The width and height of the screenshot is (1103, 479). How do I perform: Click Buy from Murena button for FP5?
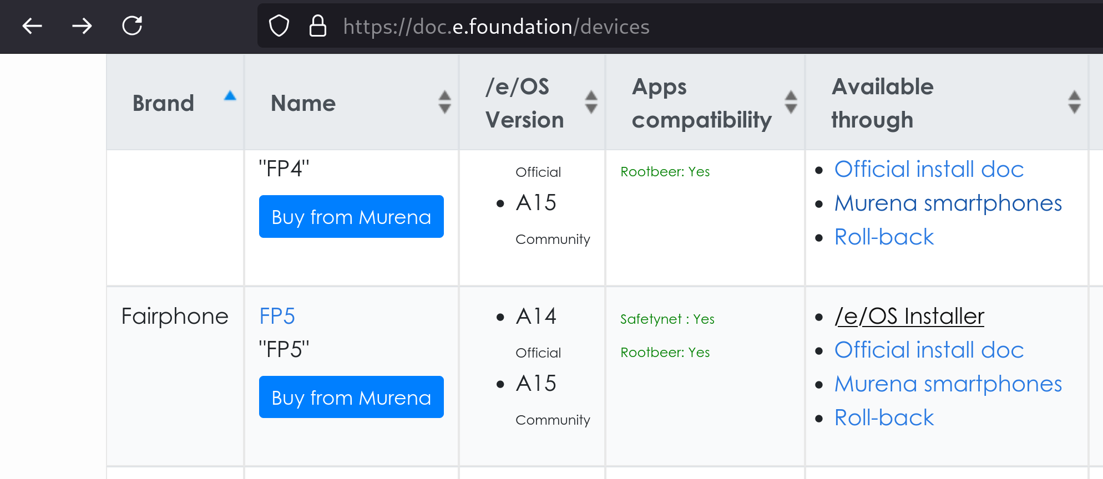tap(351, 397)
